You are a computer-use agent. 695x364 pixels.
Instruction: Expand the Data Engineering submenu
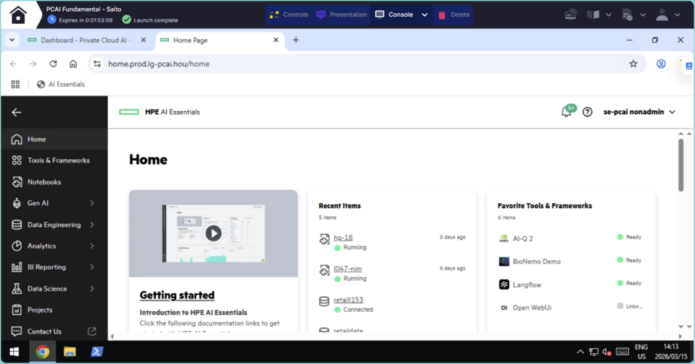tap(92, 224)
